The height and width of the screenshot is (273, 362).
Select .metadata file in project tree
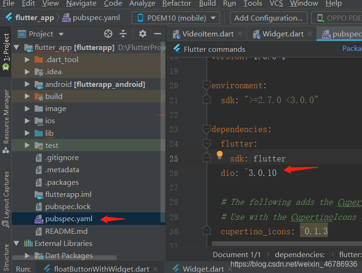[62, 170]
